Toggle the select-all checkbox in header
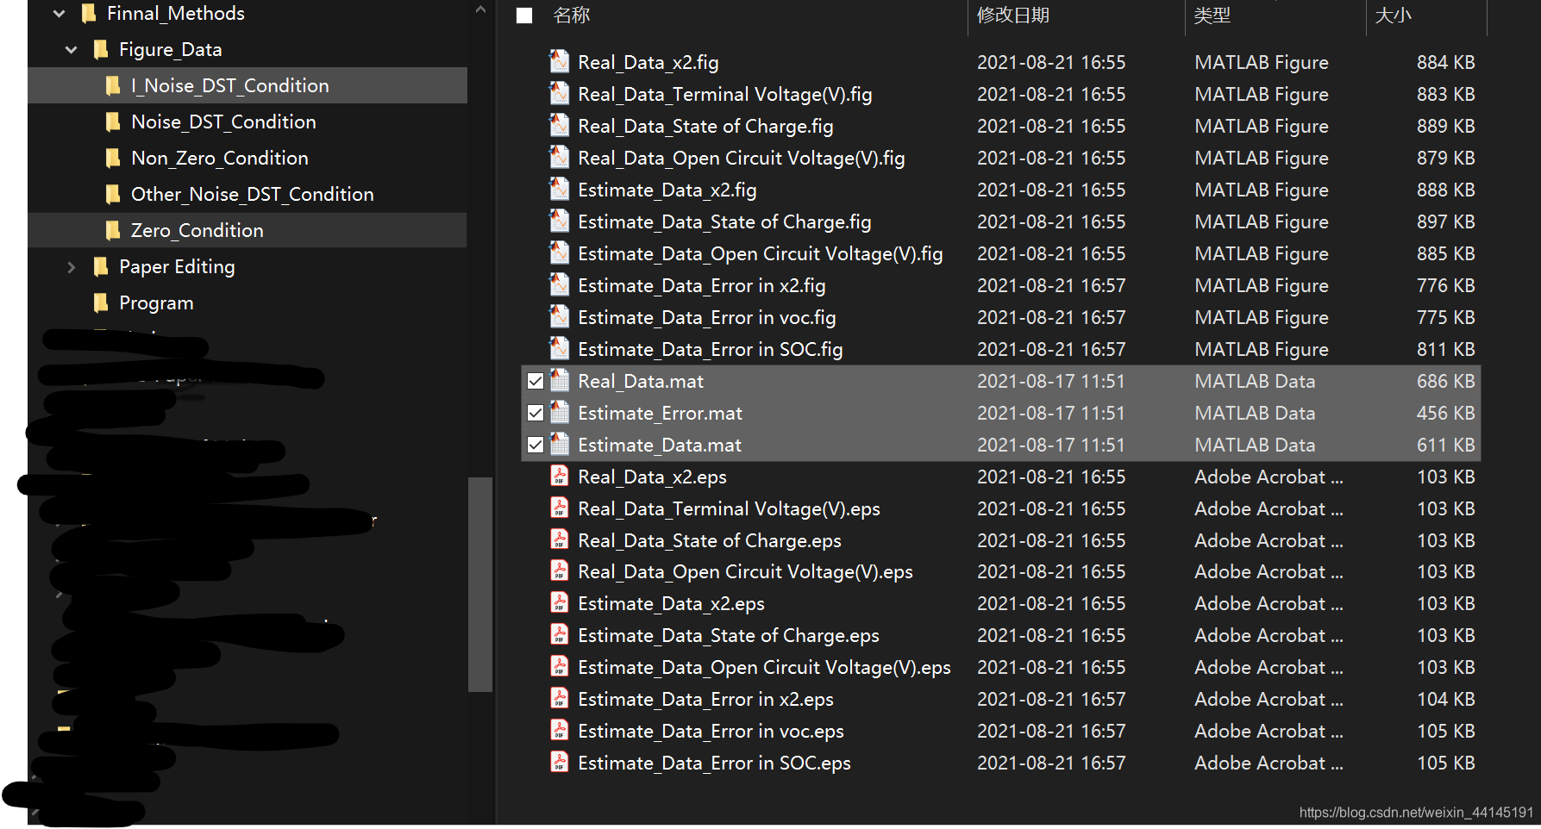The height and width of the screenshot is (829, 1541). (x=524, y=16)
